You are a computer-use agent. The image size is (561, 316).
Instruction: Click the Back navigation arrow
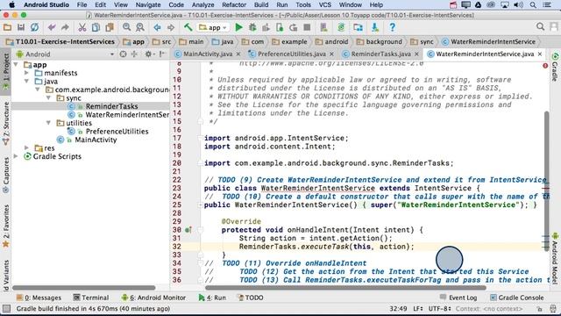point(157,27)
